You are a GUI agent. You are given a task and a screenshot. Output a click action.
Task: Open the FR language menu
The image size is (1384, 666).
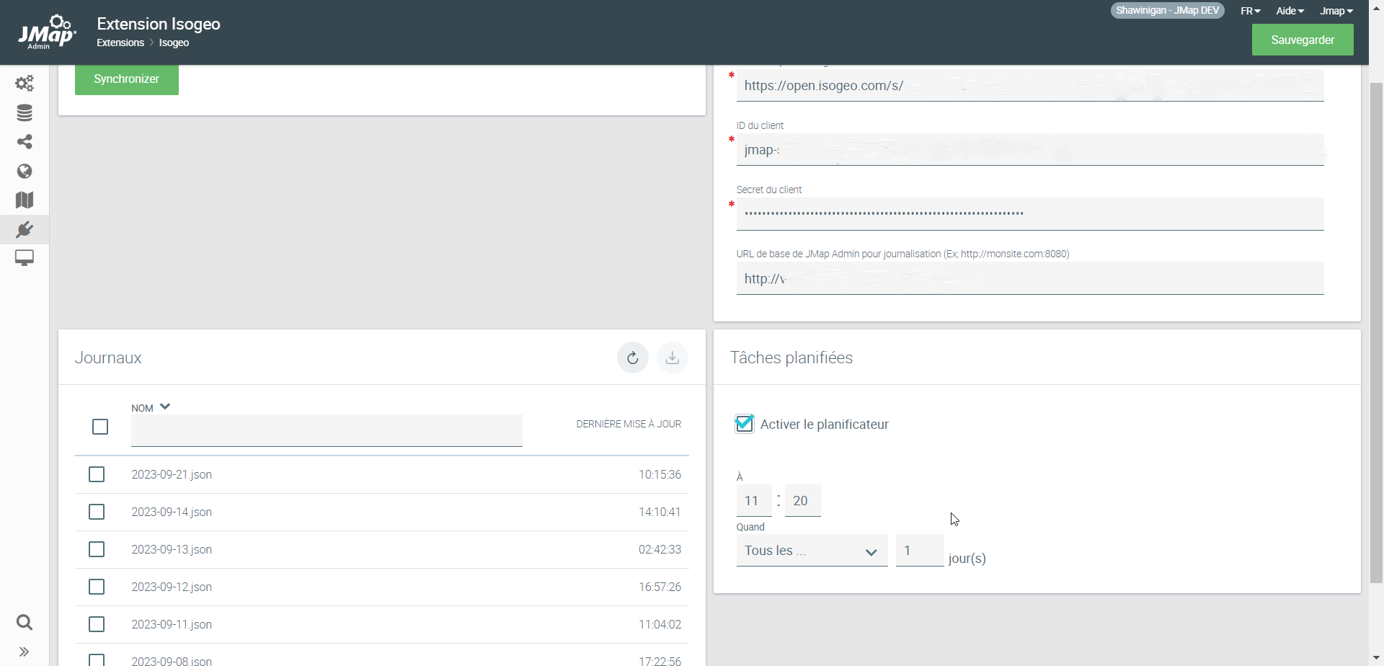click(x=1251, y=11)
